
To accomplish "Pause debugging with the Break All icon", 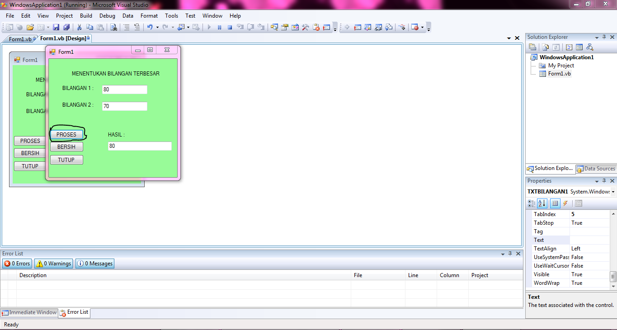I will coord(220,27).
